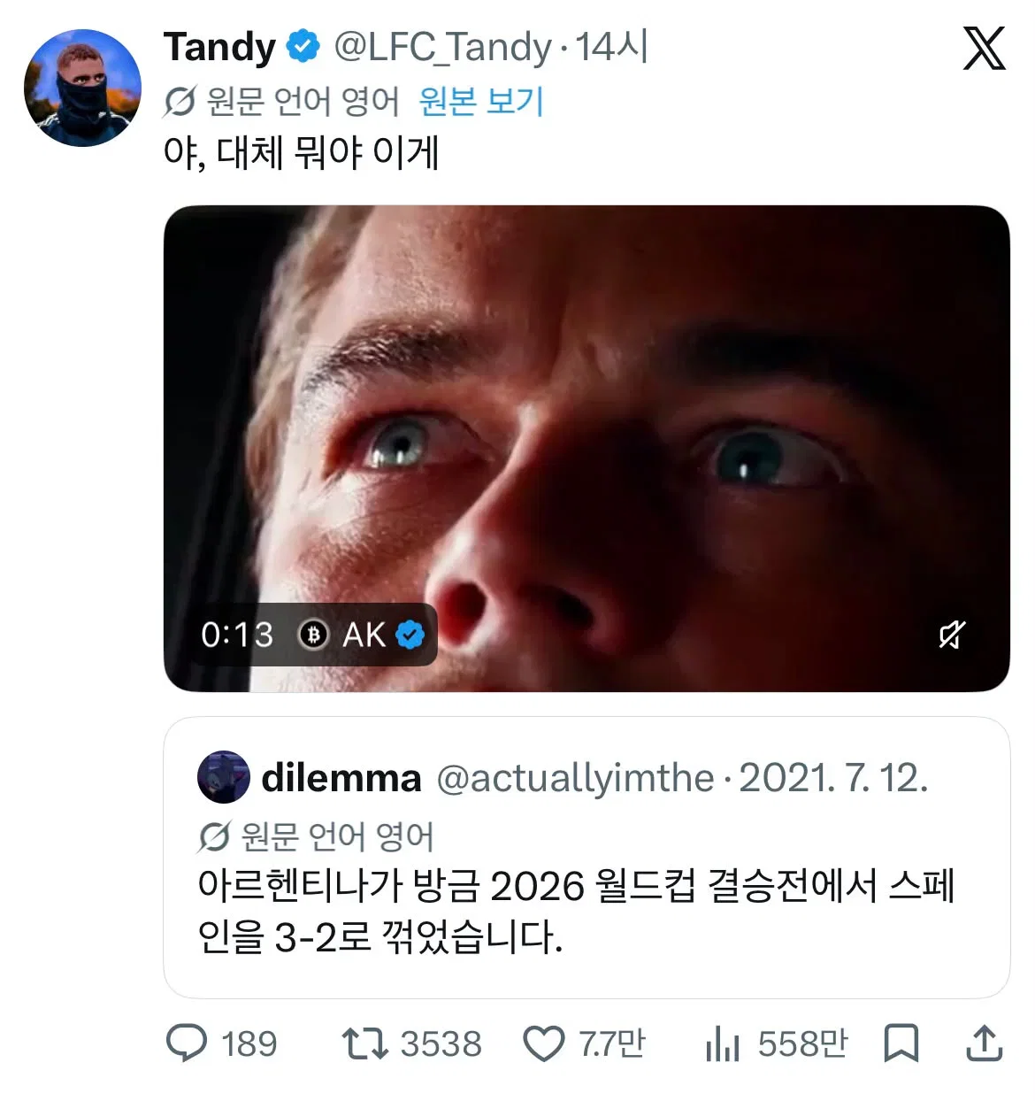Open dilemma's quoted tweet avatar
The image size is (1035, 1101).
[223, 777]
